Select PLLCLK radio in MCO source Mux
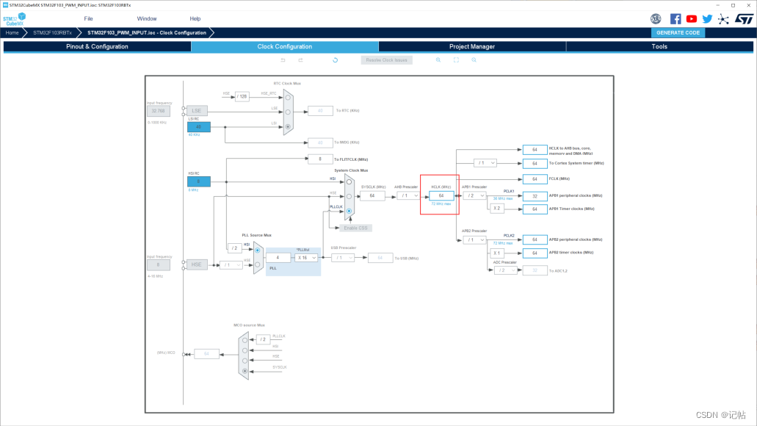 (245, 340)
